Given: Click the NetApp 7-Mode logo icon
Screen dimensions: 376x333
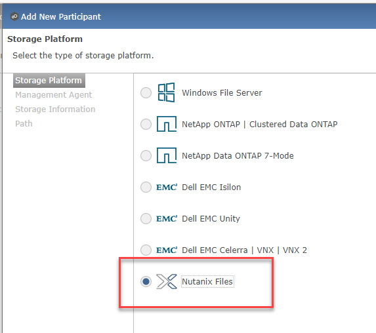Looking at the screenshot, I should [167, 155].
